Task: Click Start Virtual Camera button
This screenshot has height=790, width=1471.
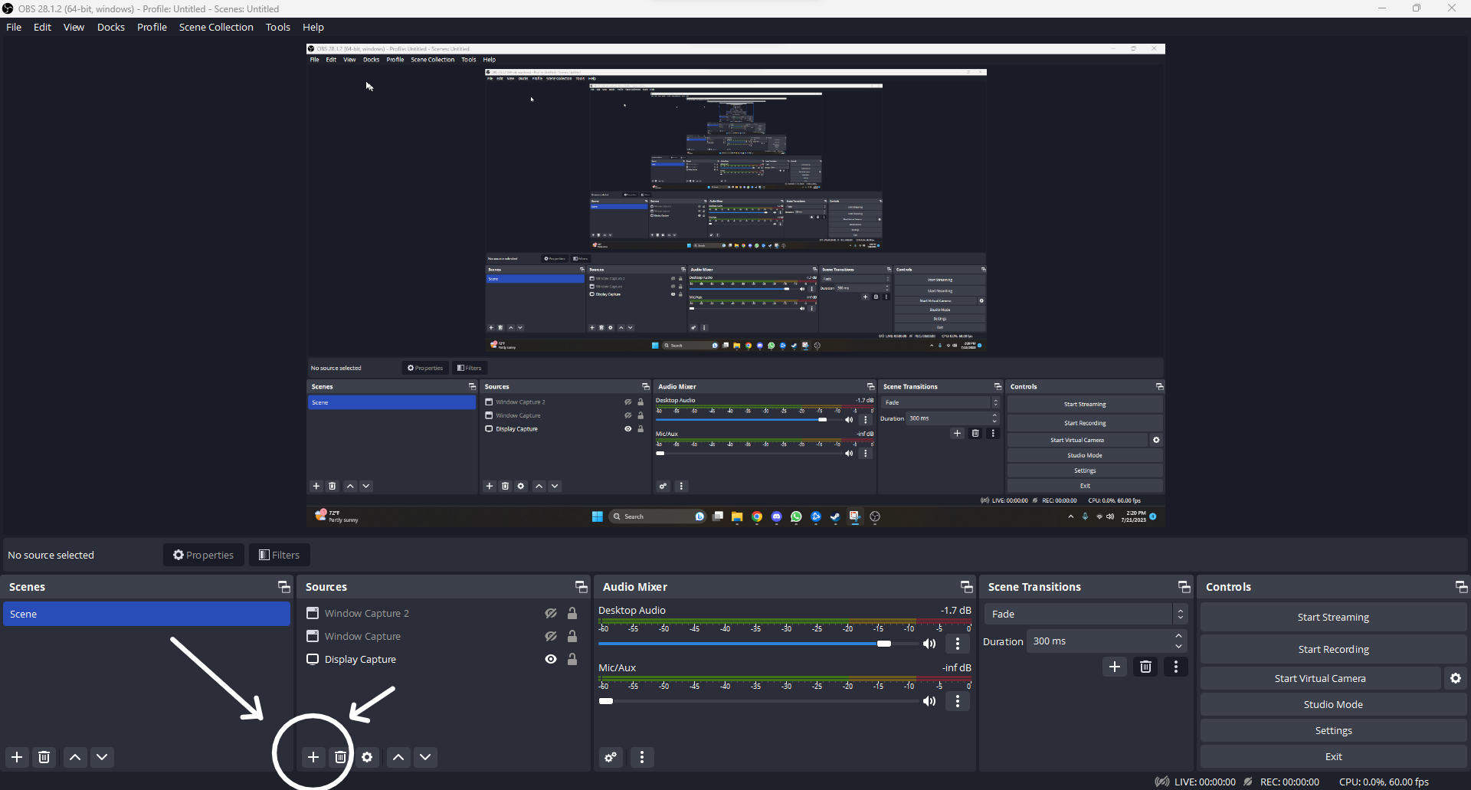Action: (1320, 678)
